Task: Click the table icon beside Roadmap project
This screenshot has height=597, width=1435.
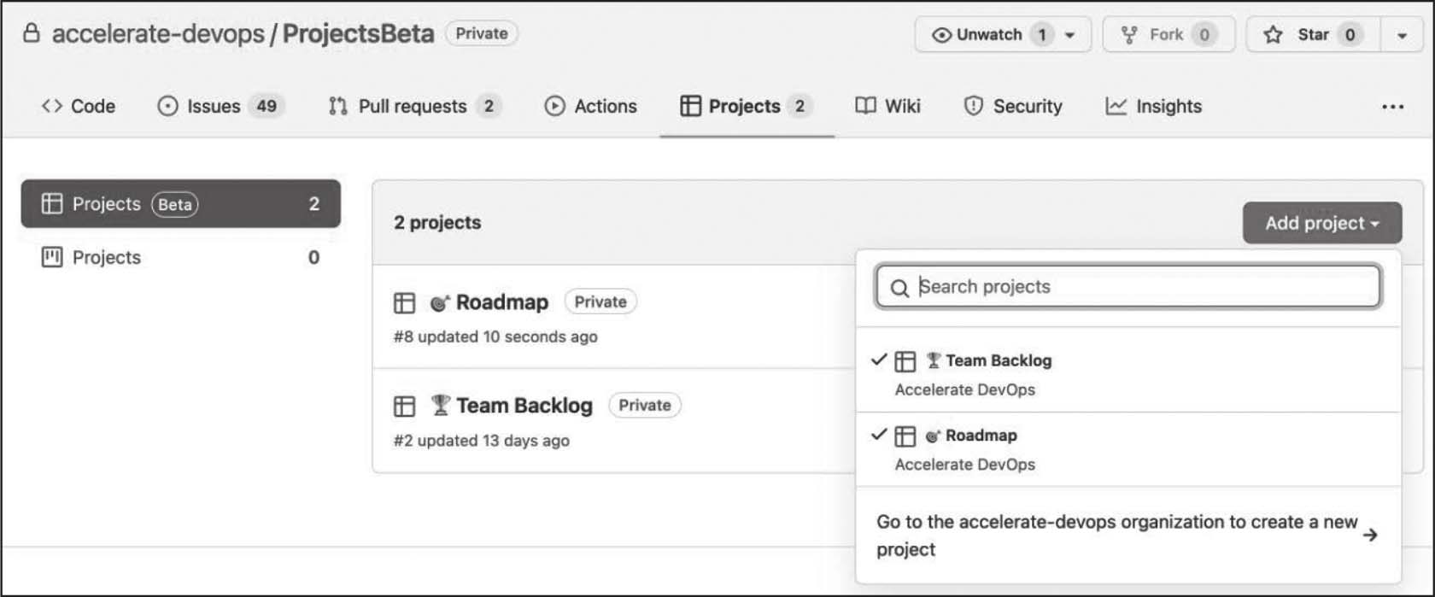Action: tap(404, 303)
